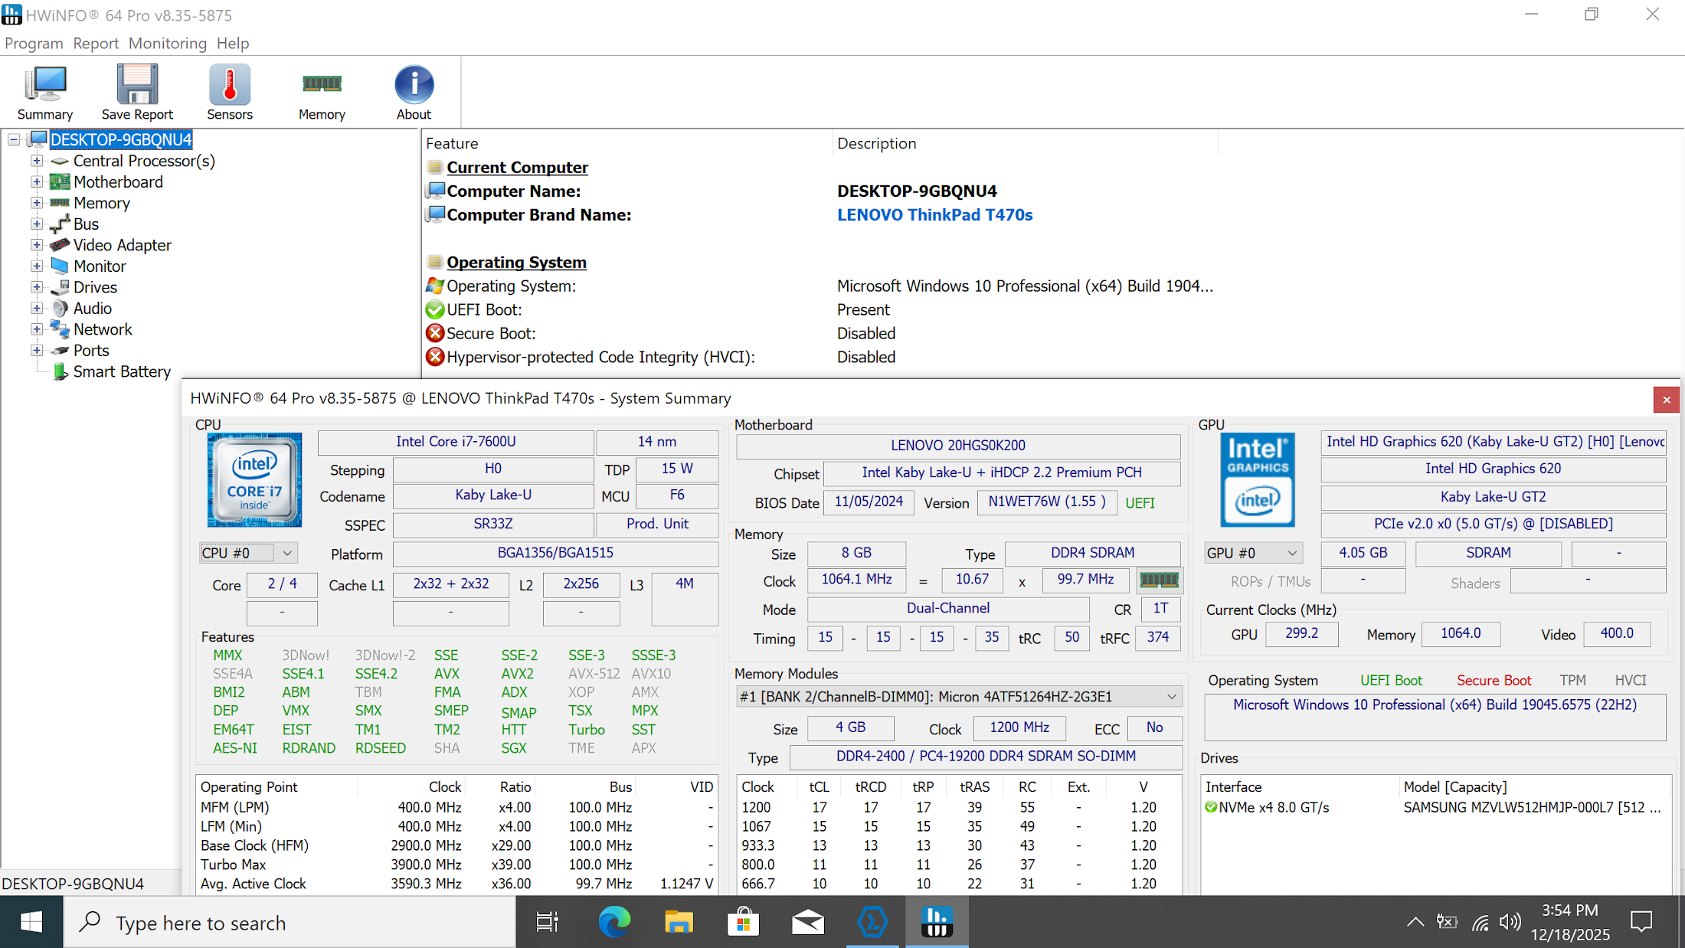
Task: Expand the Central Processor(s) tree node
Action: click(x=37, y=161)
